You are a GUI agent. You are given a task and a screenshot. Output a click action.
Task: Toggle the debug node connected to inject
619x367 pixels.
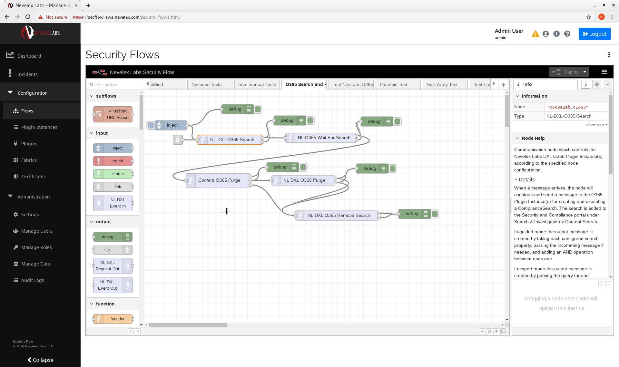[258, 109]
